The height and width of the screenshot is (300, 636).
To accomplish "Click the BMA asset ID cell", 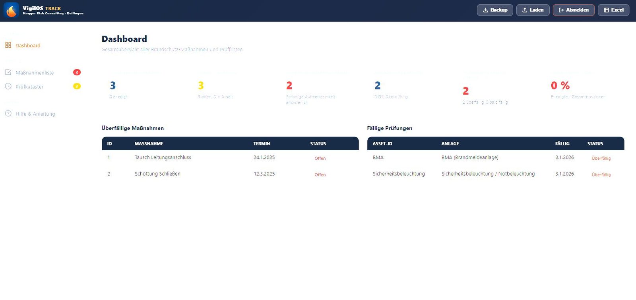I will [378, 157].
